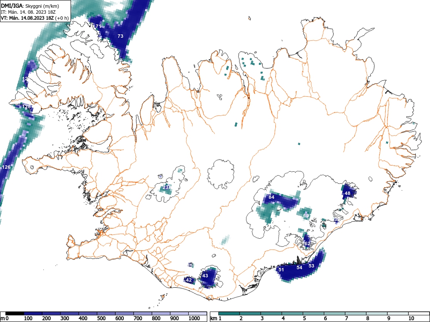Click the 6 km legend swatch
The width and height of the screenshot is (430, 322).
pyautogui.click(x=335, y=313)
